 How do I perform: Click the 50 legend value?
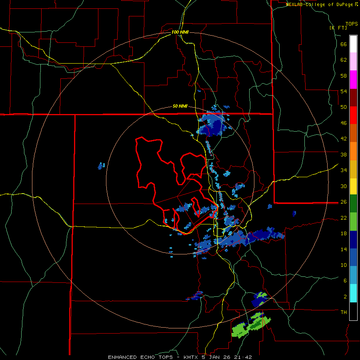pyautogui.click(x=344, y=107)
